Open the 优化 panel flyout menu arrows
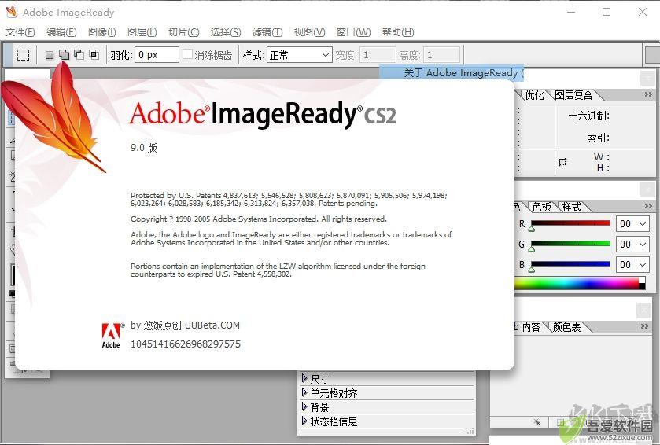 648,94
